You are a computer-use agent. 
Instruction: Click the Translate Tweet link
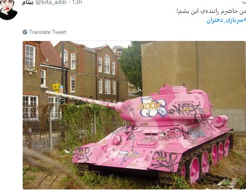coord(48,32)
